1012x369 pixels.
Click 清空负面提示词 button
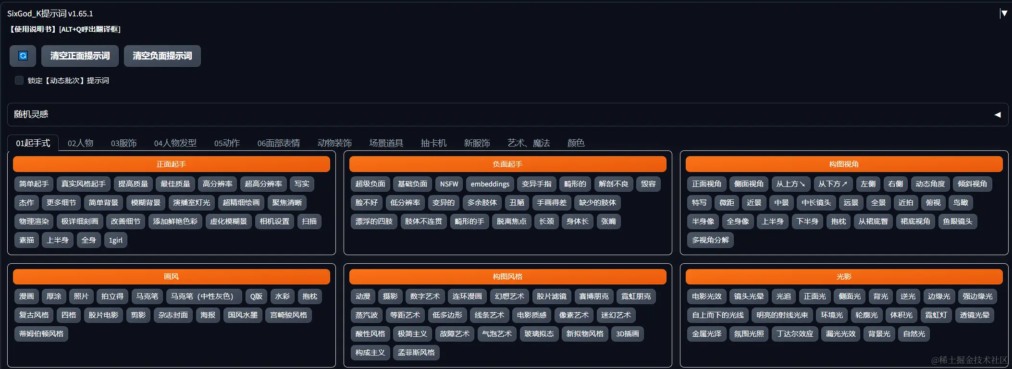click(x=162, y=56)
